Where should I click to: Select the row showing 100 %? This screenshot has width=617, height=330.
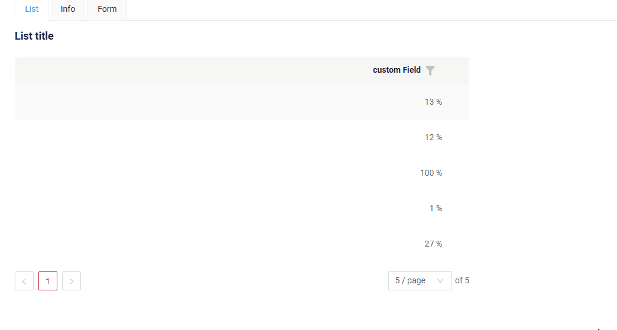pos(242,173)
